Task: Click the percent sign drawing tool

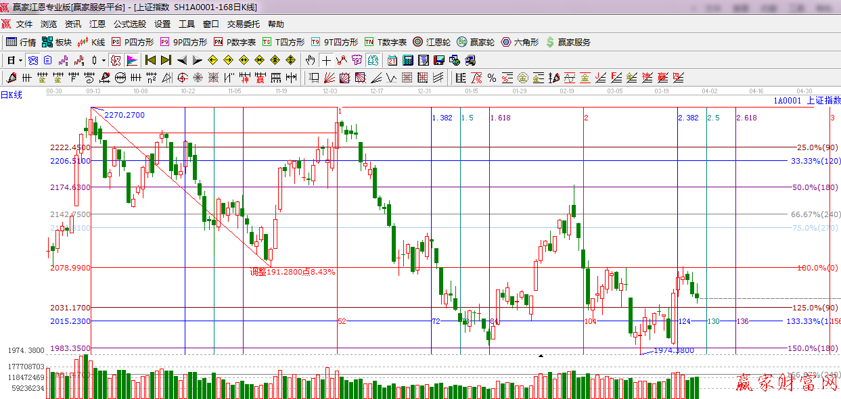Action: [492, 78]
